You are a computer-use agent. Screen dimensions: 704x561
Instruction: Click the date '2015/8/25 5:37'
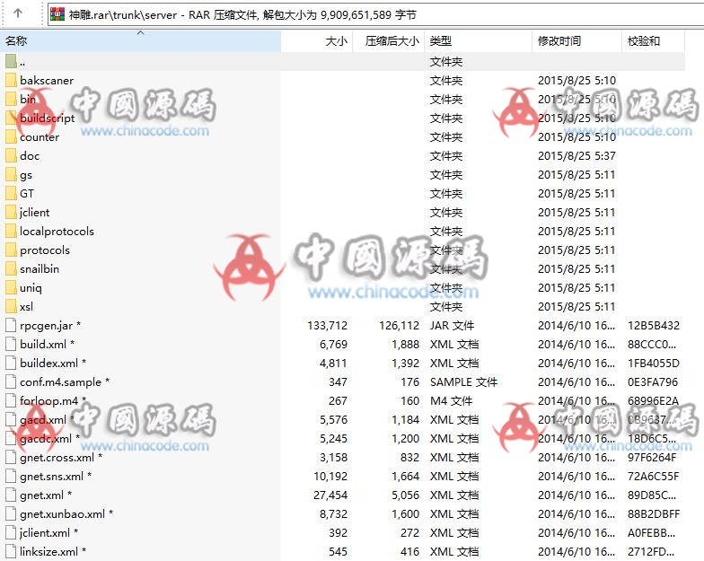click(x=576, y=156)
